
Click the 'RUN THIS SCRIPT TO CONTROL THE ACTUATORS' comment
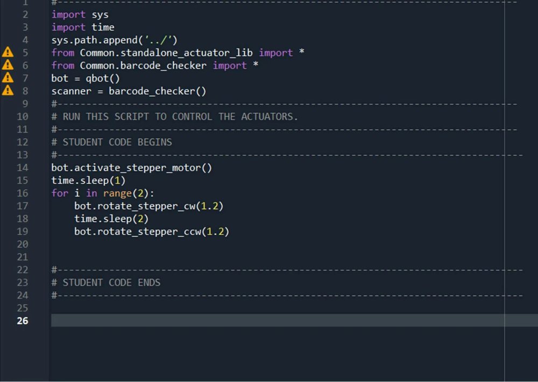tap(175, 117)
